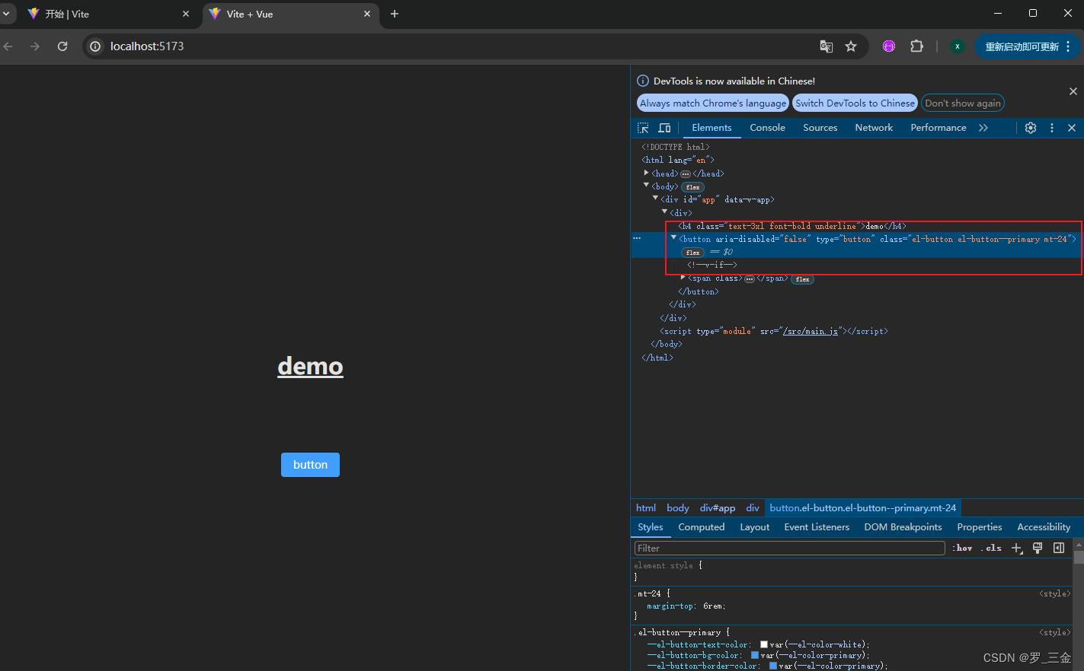Open the Performance tab
Image resolution: width=1084 pixels, height=671 pixels.
coord(938,128)
